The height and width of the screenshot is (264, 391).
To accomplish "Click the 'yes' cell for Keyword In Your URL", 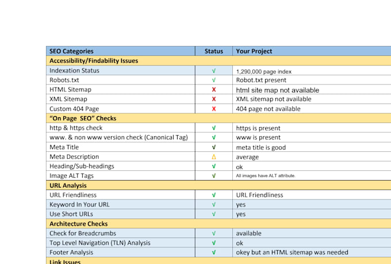I will (312, 205).
